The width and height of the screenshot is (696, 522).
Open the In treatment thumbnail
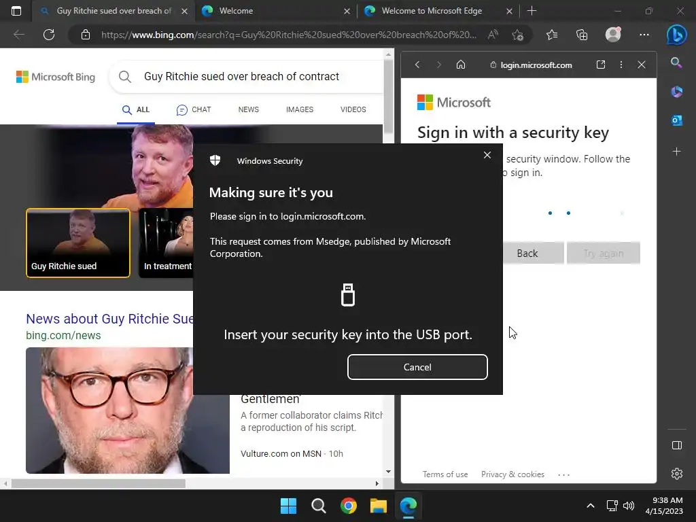point(167,243)
